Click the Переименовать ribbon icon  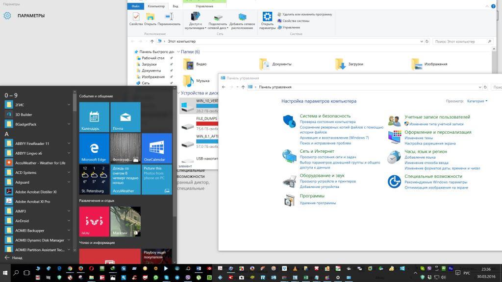(169, 18)
